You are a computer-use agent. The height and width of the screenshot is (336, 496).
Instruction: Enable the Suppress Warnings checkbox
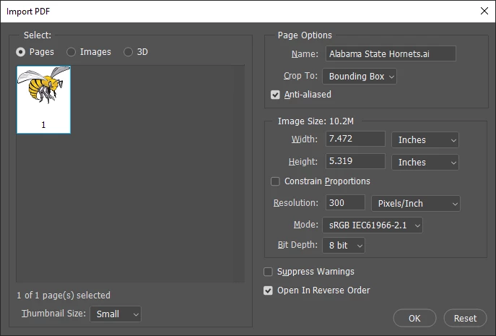pyautogui.click(x=268, y=272)
